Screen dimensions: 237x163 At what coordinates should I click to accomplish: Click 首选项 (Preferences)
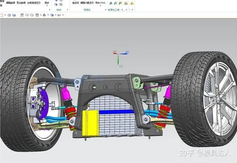(x=76, y=3)
